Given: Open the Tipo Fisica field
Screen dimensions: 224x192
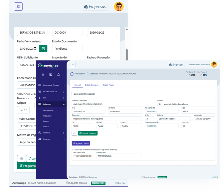Looking at the screenshot, I should click(198, 111).
